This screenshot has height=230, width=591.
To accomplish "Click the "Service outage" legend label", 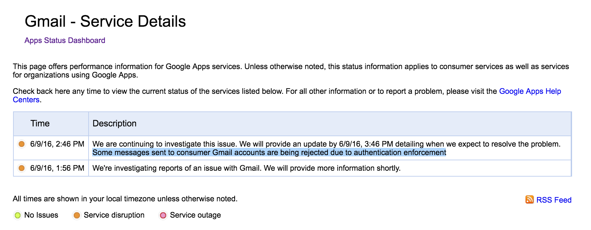I will click(195, 215).
